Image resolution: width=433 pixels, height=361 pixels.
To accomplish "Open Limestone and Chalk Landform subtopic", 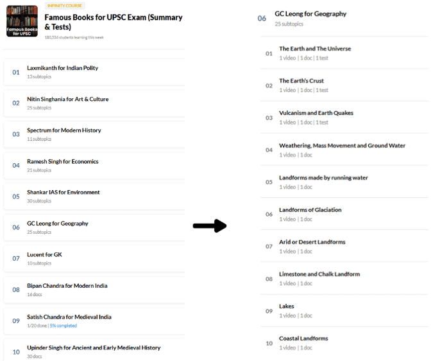I will pyautogui.click(x=344, y=278).
